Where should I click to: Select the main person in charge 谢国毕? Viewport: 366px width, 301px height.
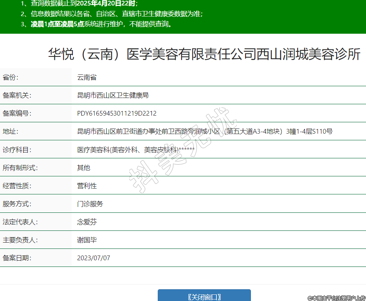pyautogui.click(x=87, y=240)
